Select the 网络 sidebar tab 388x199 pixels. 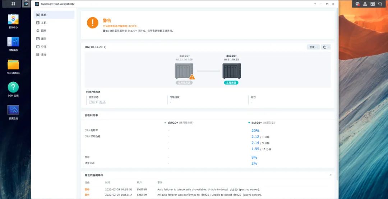pyautogui.click(x=54, y=31)
